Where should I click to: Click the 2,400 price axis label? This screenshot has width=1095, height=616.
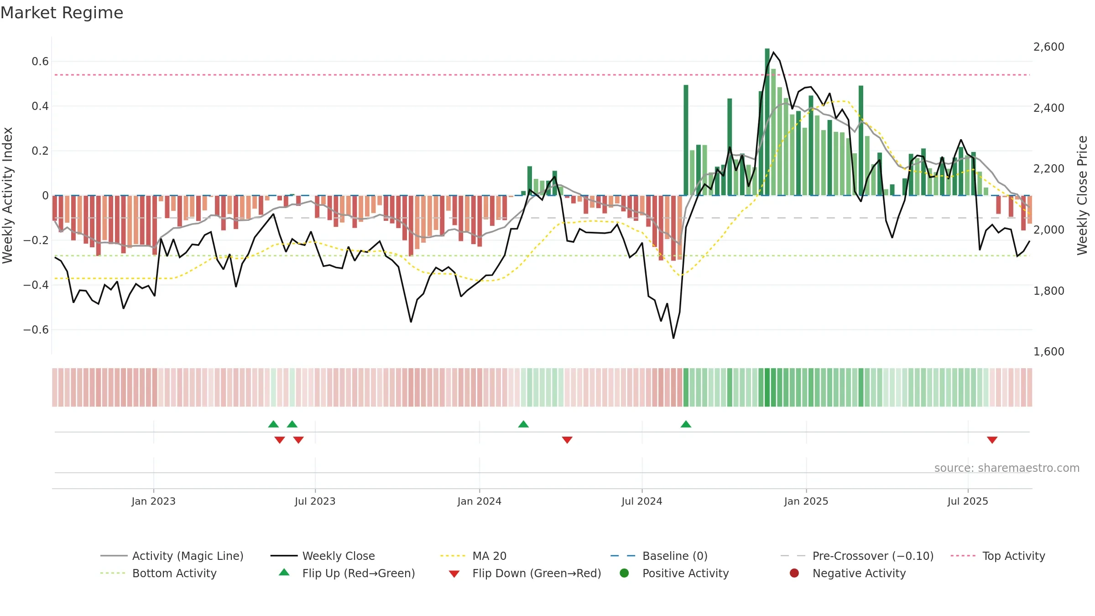pyautogui.click(x=1048, y=108)
